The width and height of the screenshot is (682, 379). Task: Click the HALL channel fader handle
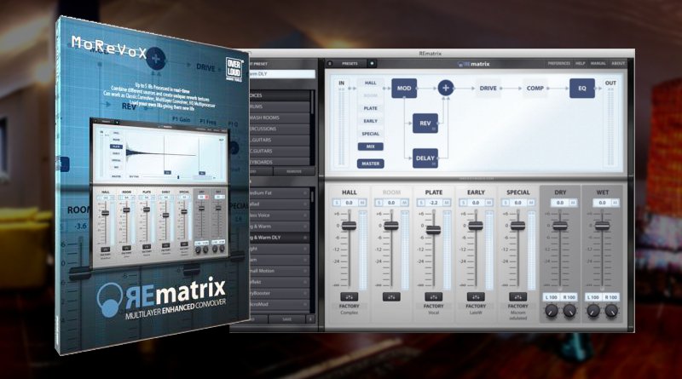349,226
